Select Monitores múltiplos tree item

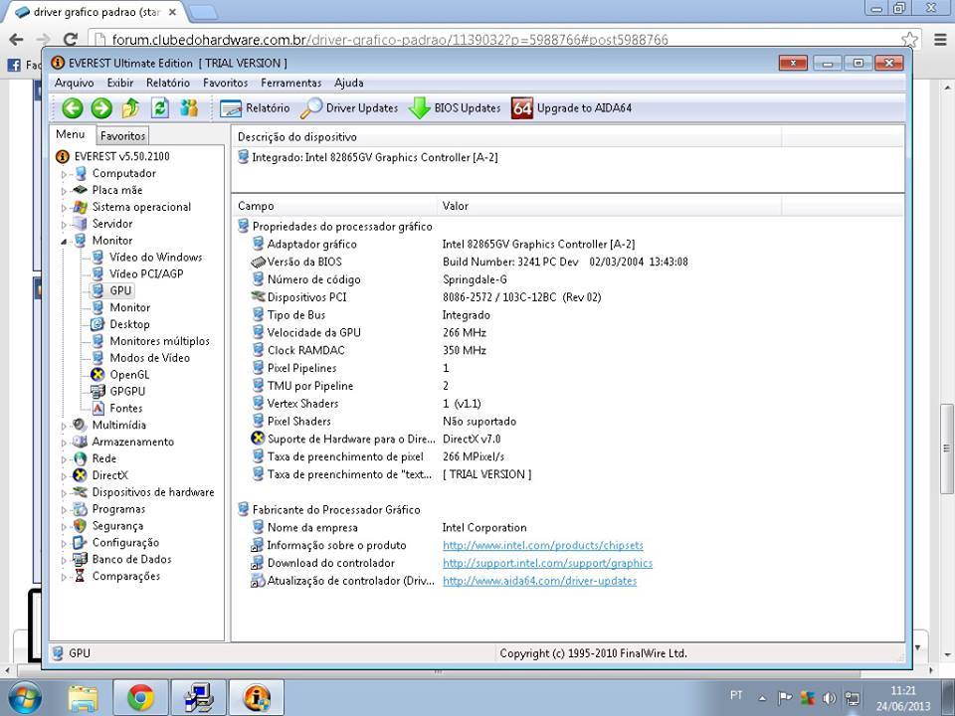[159, 341]
